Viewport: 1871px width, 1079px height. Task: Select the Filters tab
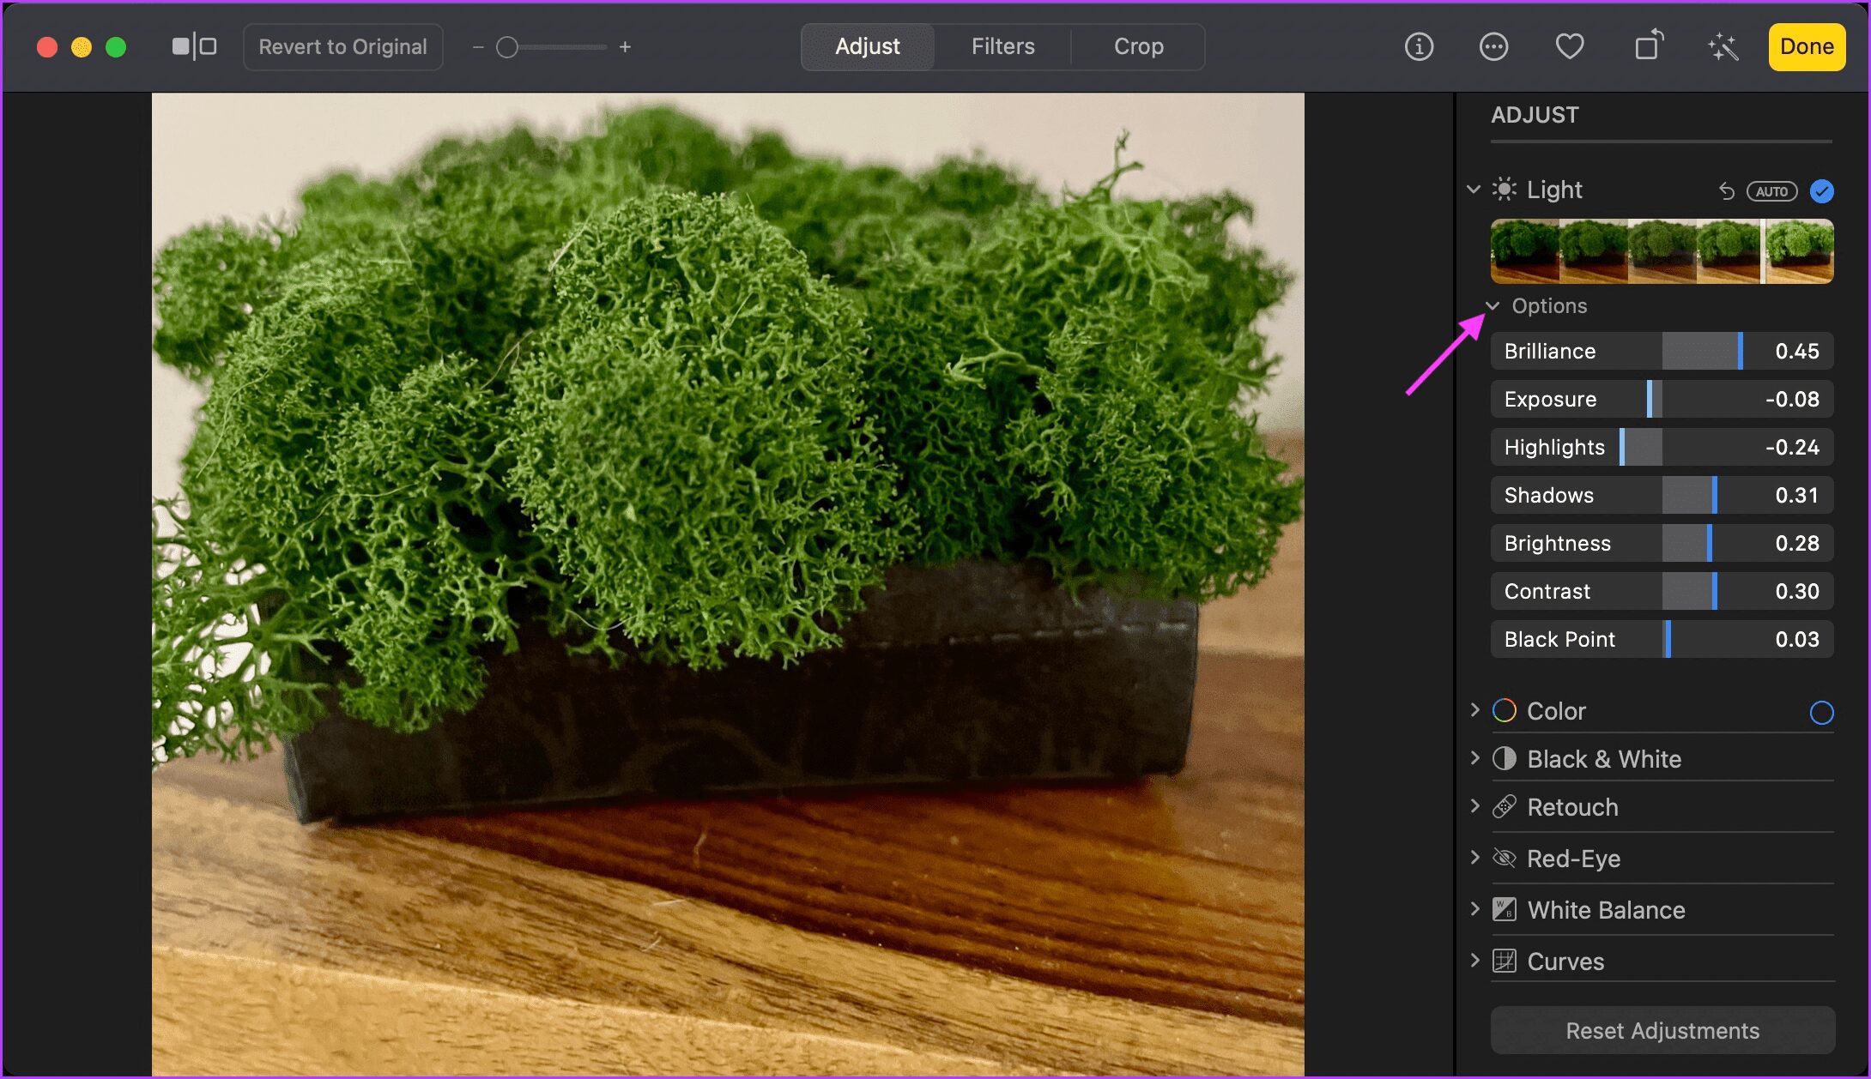tap(1002, 45)
